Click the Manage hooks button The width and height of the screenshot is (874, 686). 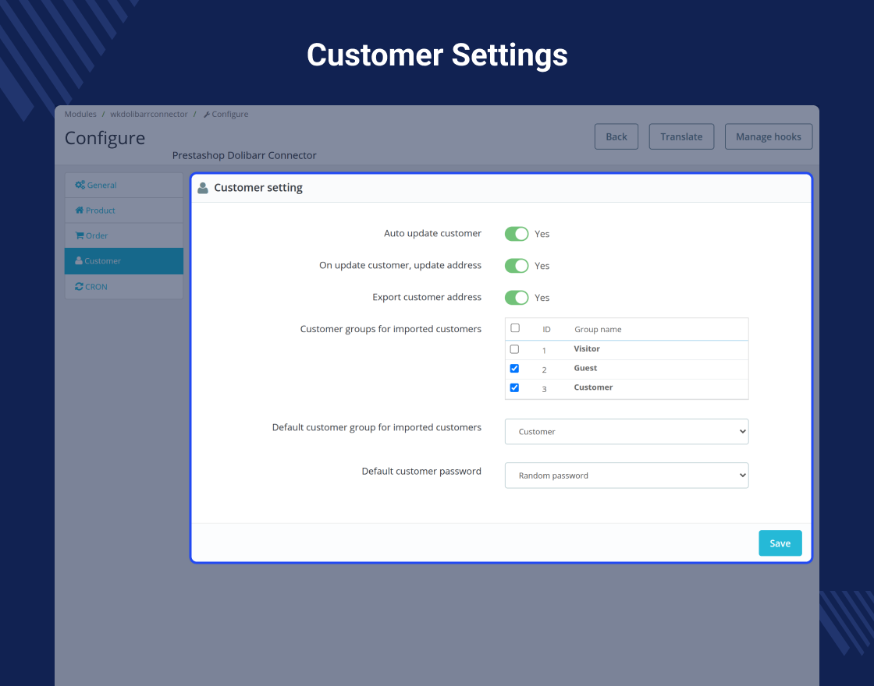click(768, 136)
